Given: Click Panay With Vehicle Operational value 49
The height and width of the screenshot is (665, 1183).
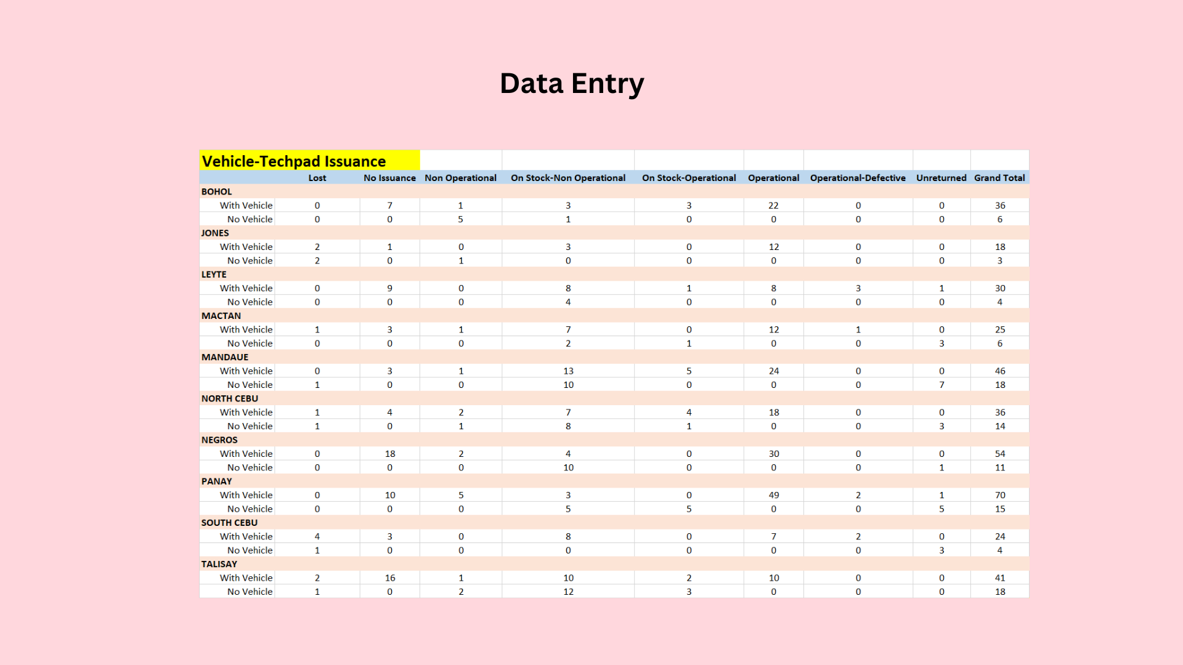Looking at the screenshot, I should pyautogui.click(x=774, y=495).
